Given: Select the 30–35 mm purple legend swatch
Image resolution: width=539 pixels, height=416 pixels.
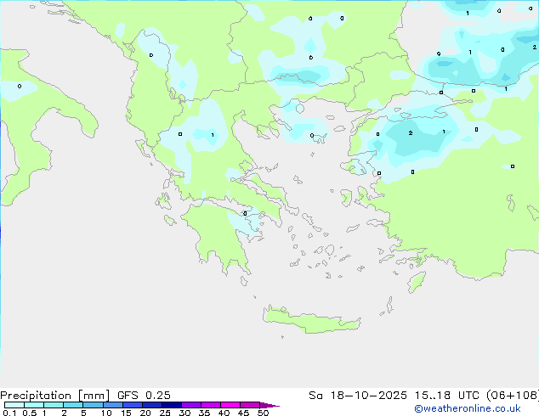Looking at the screenshot, I should 190,405.
